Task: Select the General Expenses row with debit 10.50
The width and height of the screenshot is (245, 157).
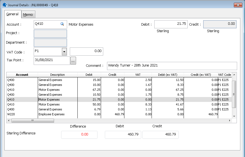Action: click(119, 95)
